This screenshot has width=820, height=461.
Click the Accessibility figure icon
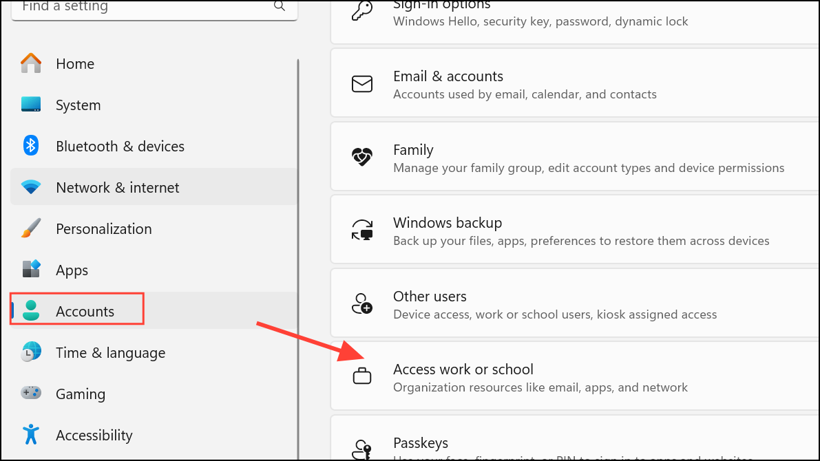pyautogui.click(x=31, y=433)
